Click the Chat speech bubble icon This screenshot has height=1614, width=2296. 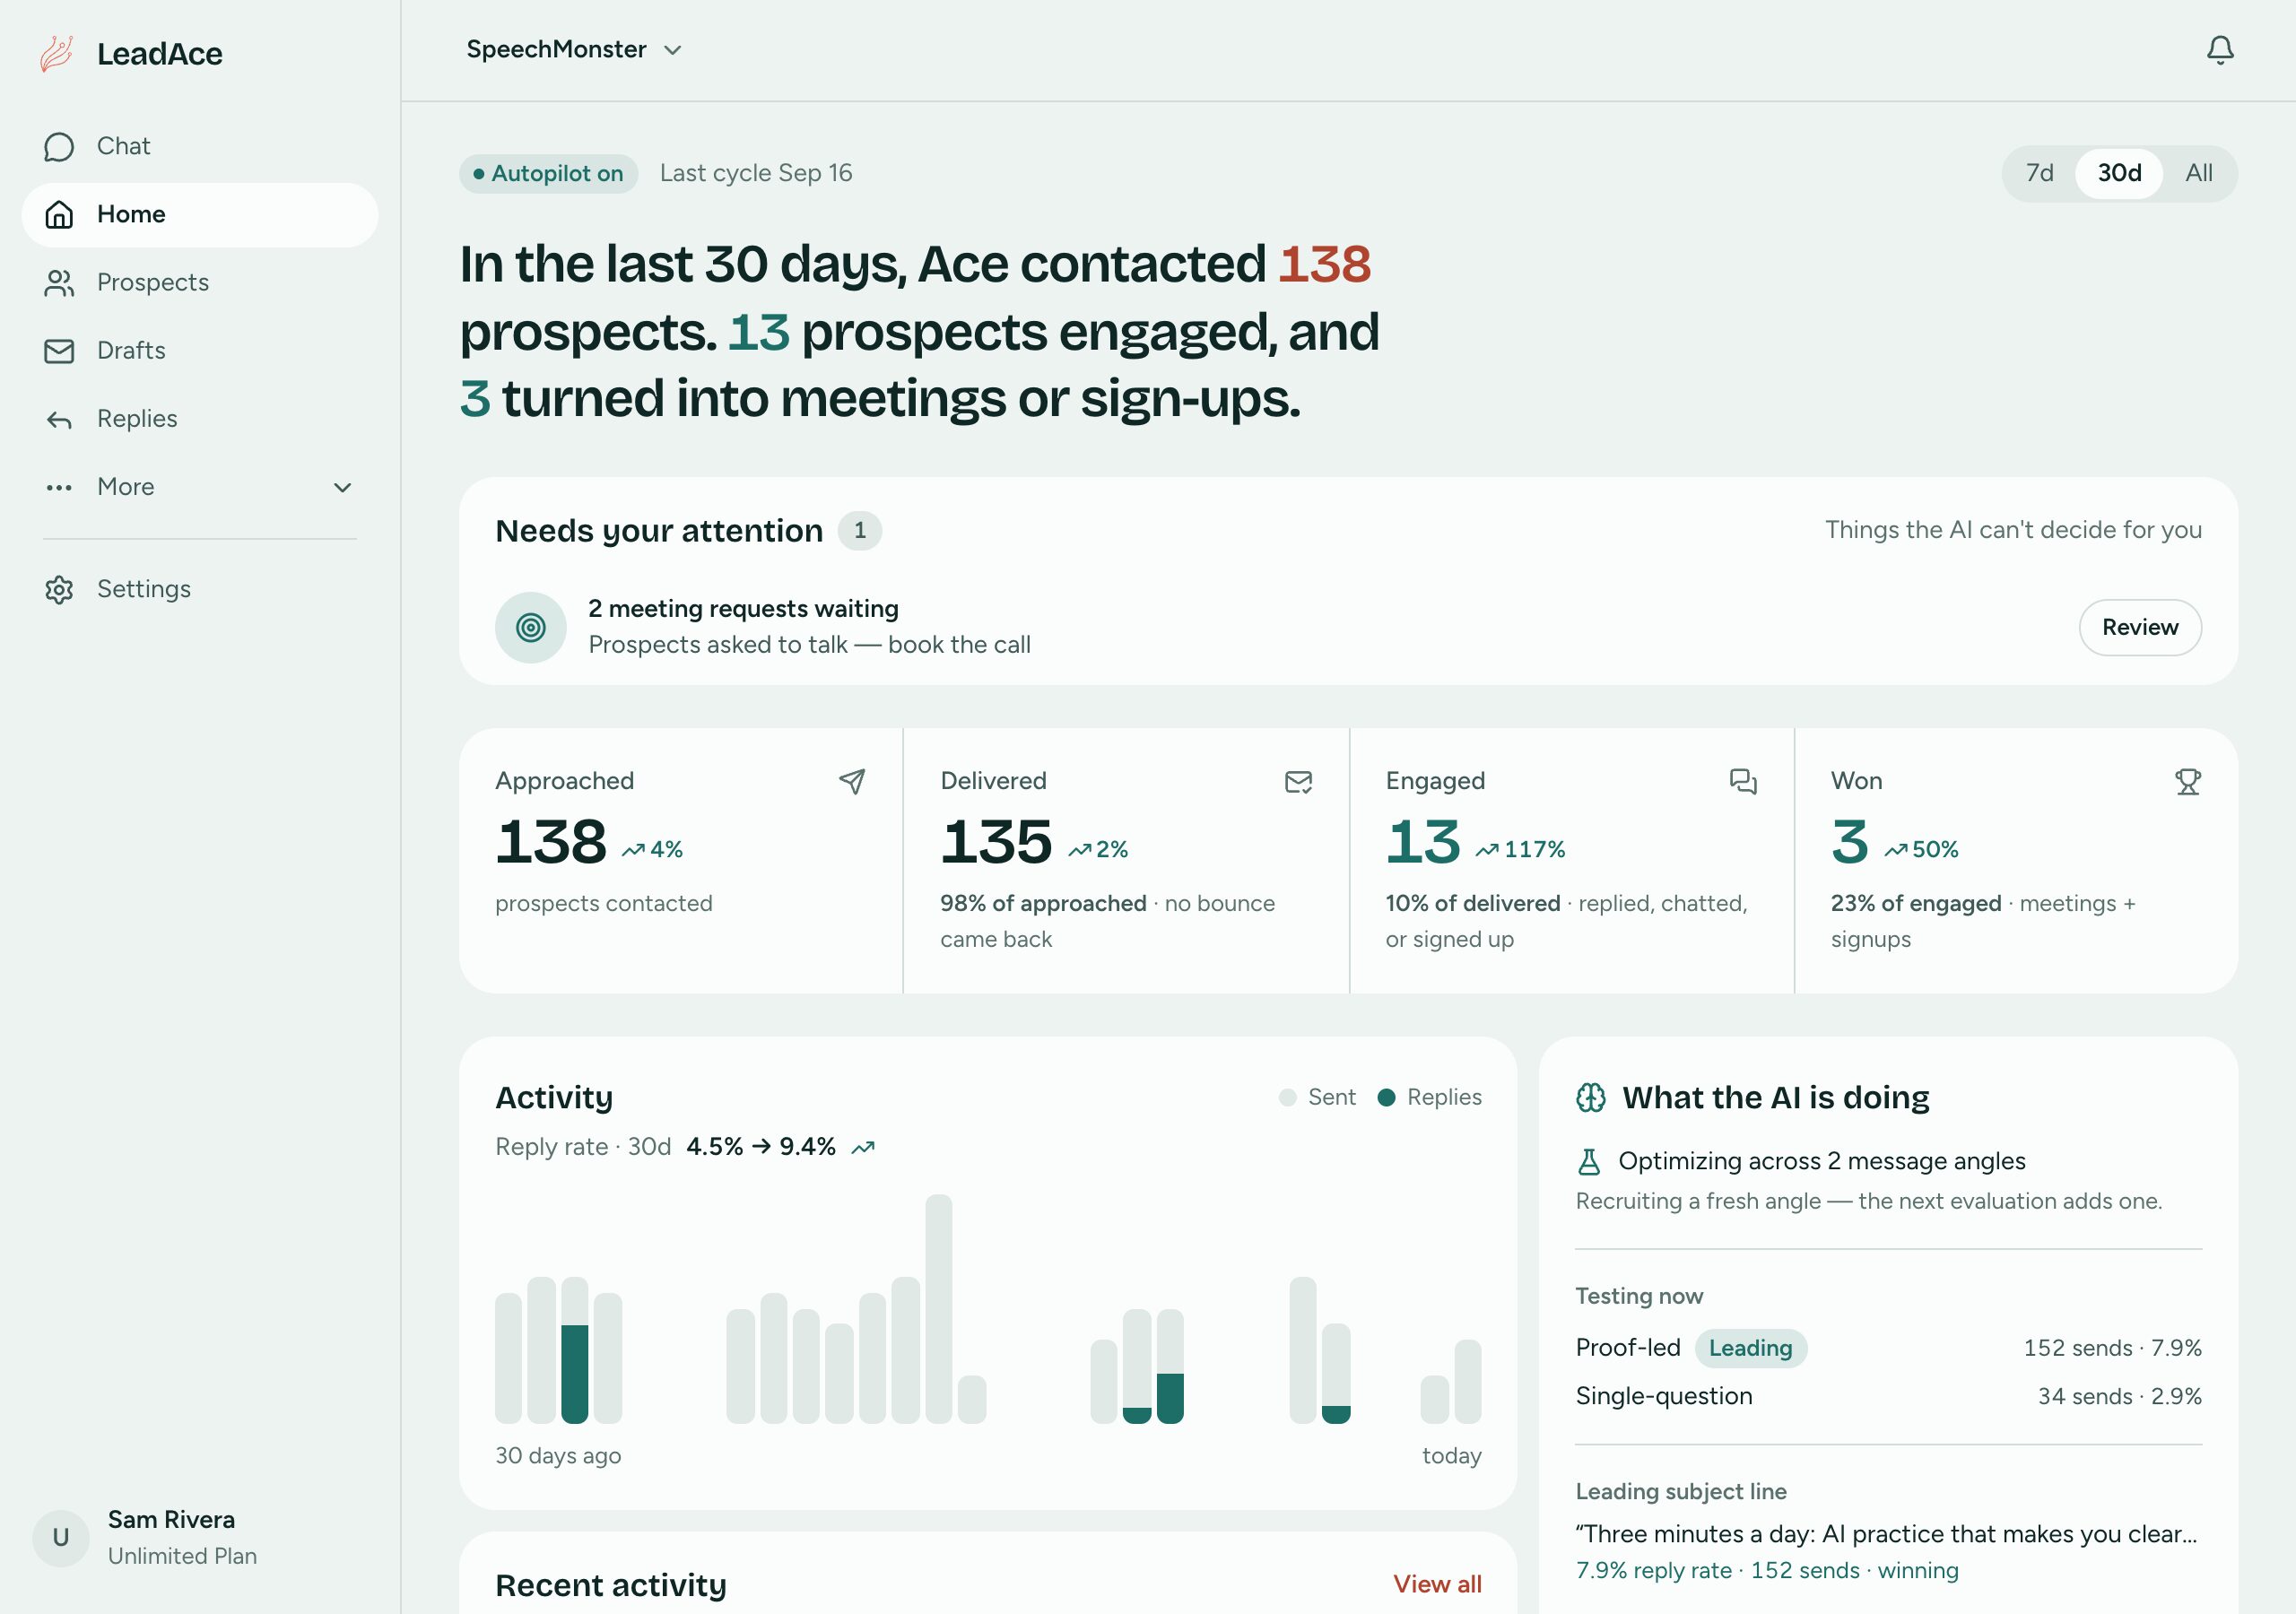(59, 147)
